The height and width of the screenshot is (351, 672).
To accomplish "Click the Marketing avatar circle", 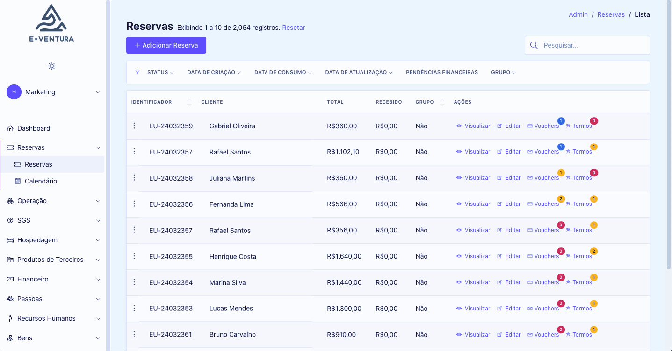I will pos(14,92).
